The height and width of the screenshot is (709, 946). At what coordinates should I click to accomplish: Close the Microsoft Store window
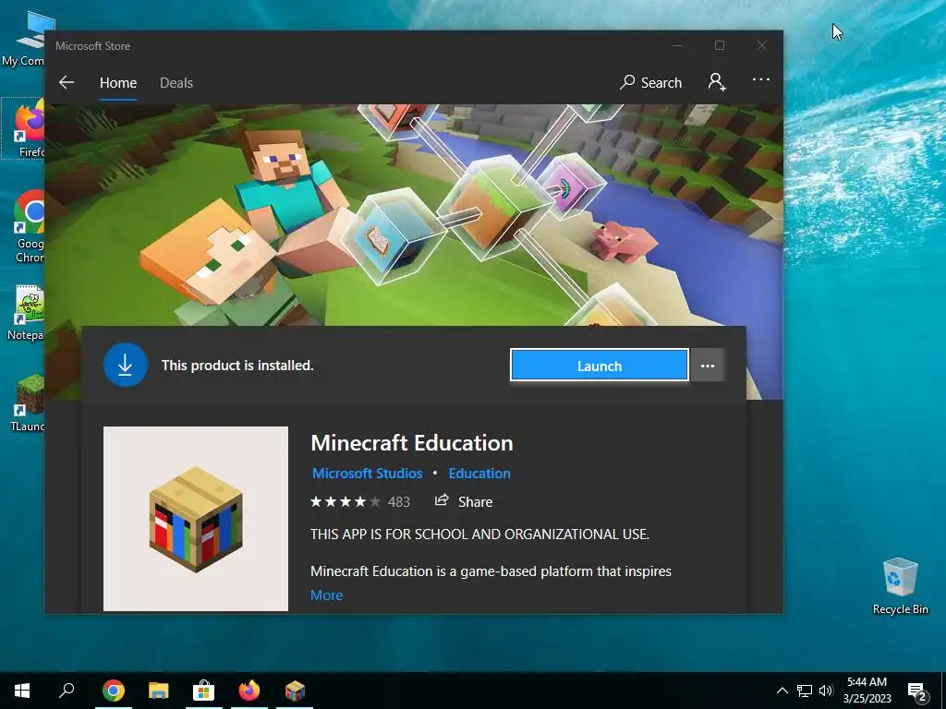coord(762,46)
